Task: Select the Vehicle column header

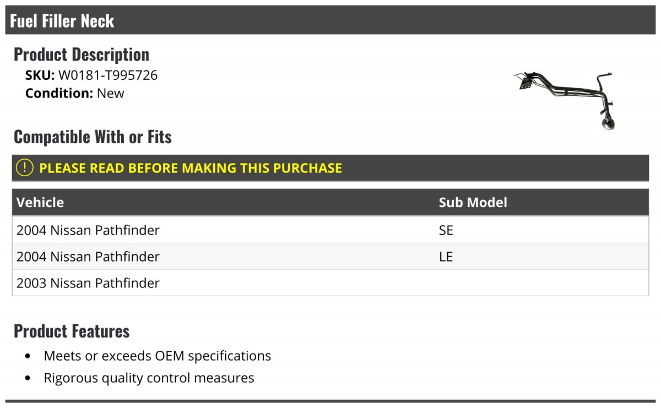Action: pos(40,202)
